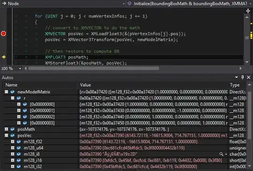This screenshot has height=171, width=253.
Task: Open the Autos window position menu arrow
Action: [x=237, y=77]
